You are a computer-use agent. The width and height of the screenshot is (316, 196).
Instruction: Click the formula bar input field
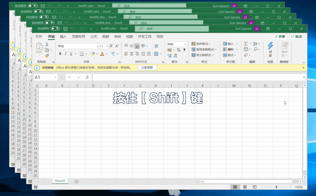(x=197, y=77)
